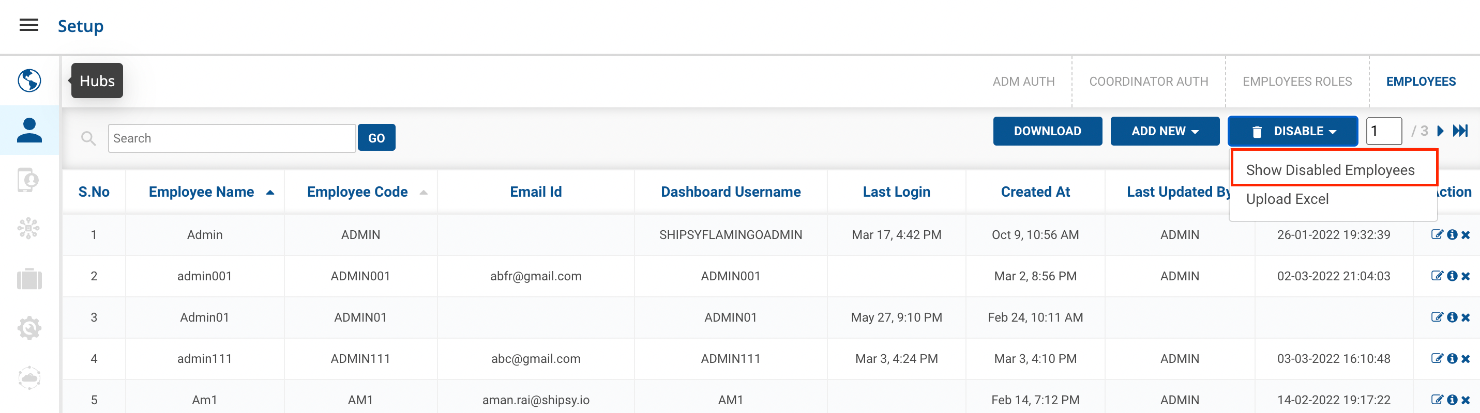1480x413 pixels.
Task: Open the hamburger navigation menu
Action: coord(29,25)
